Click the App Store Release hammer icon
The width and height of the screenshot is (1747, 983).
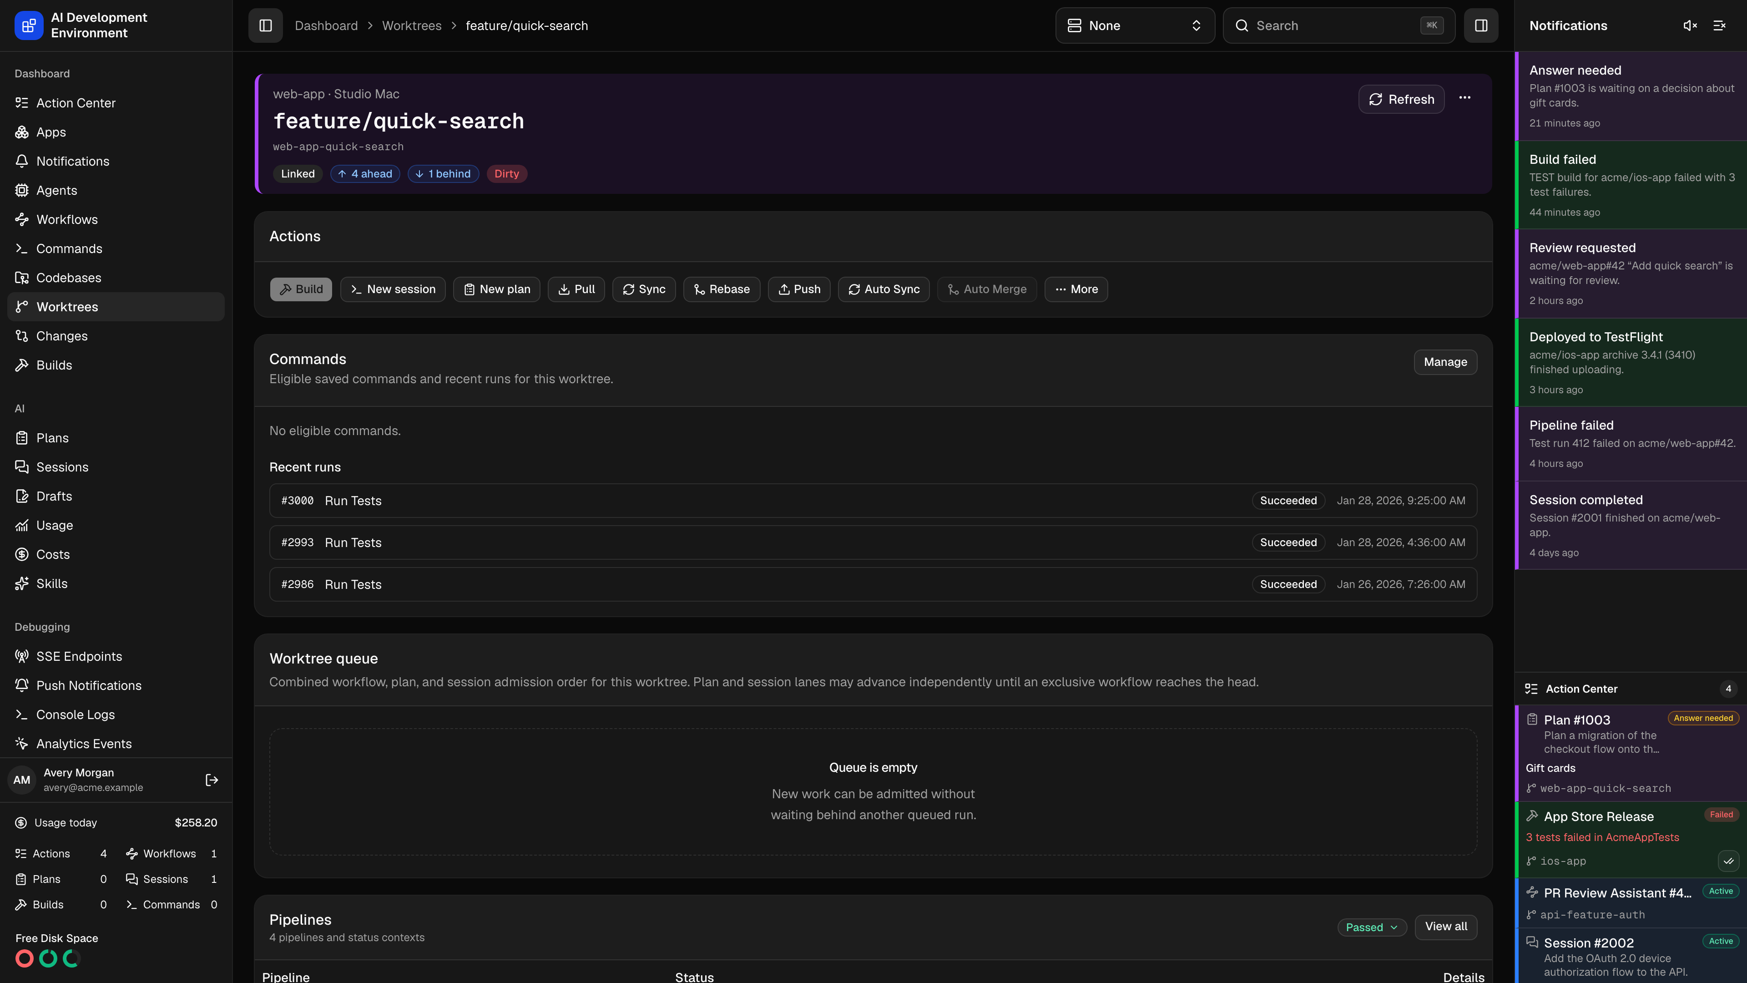1532,816
